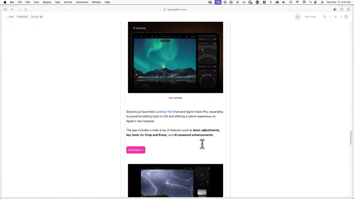
Task: Open the Apple menu
Action: (x=5, y=2)
